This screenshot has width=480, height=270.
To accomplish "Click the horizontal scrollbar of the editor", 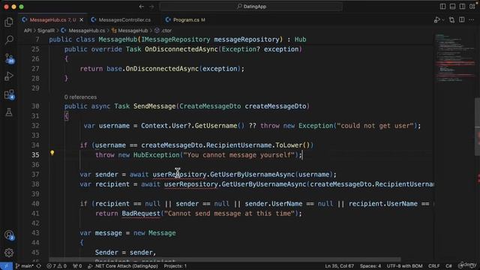I will pyautogui.click(x=225, y=259).
